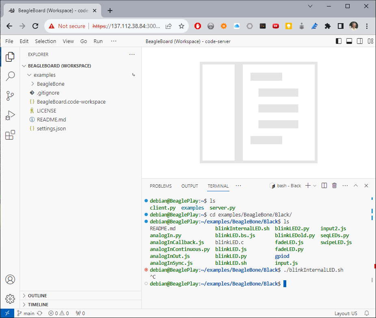The height and width of the screenshot is (318, 376).
Task: Toggle the primary side bar layout button
Action: point(339,41)
